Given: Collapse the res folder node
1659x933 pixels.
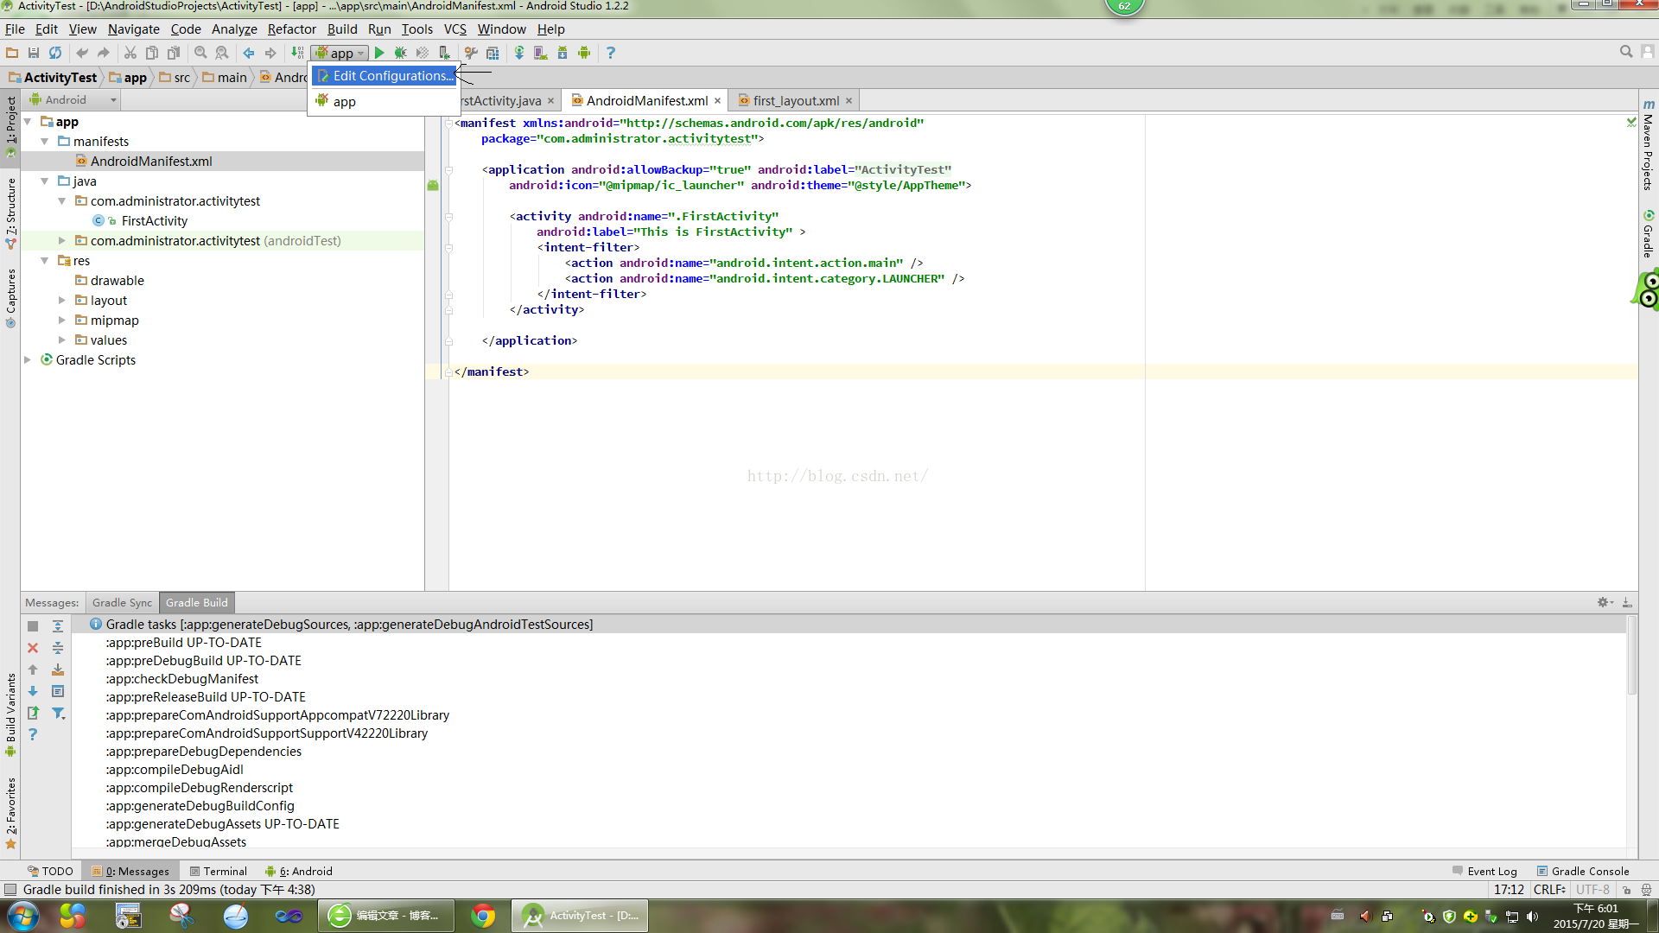Looking at the screenshot, I should click(45, 261).
